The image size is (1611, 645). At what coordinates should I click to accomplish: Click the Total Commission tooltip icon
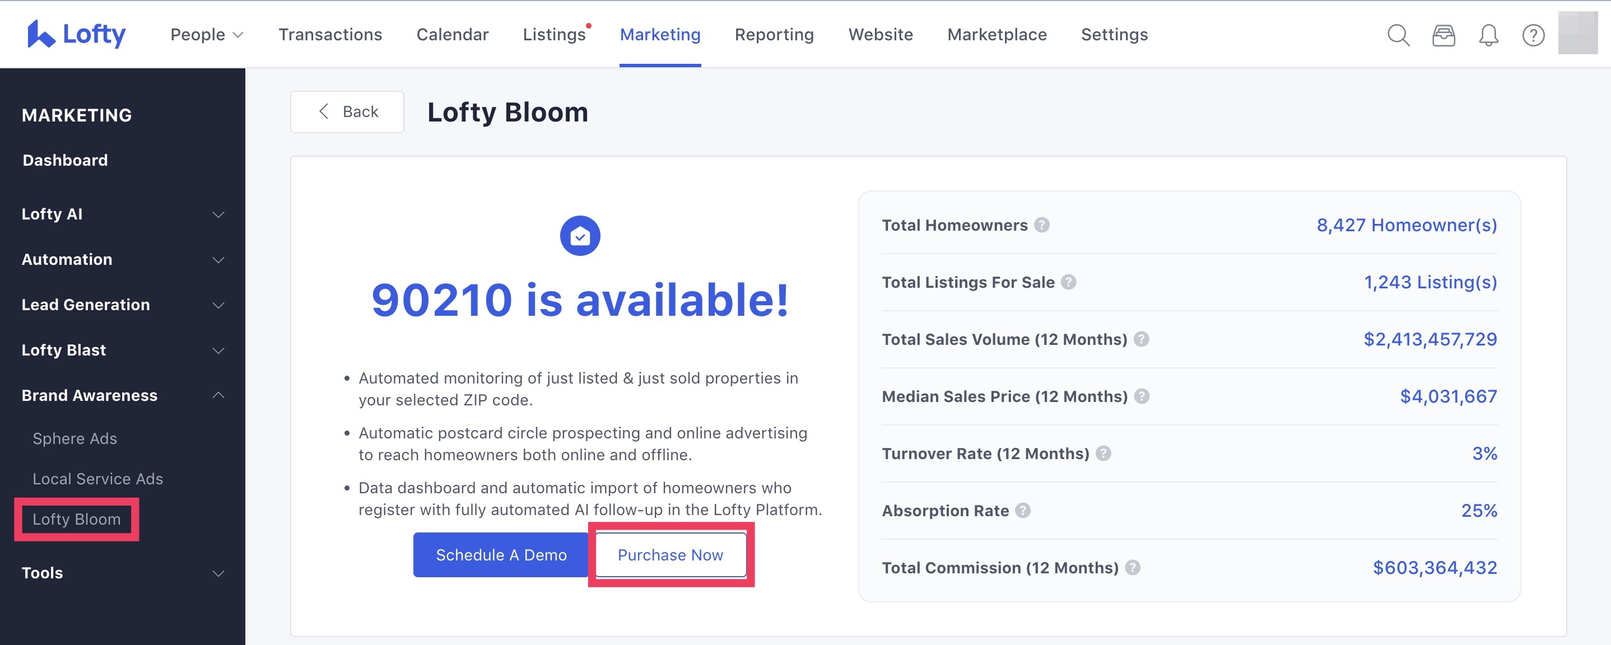[x=1133, y=568]
